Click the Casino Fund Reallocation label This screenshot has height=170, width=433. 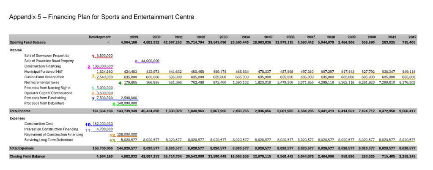pyautogui.click(x=44, y=77)
